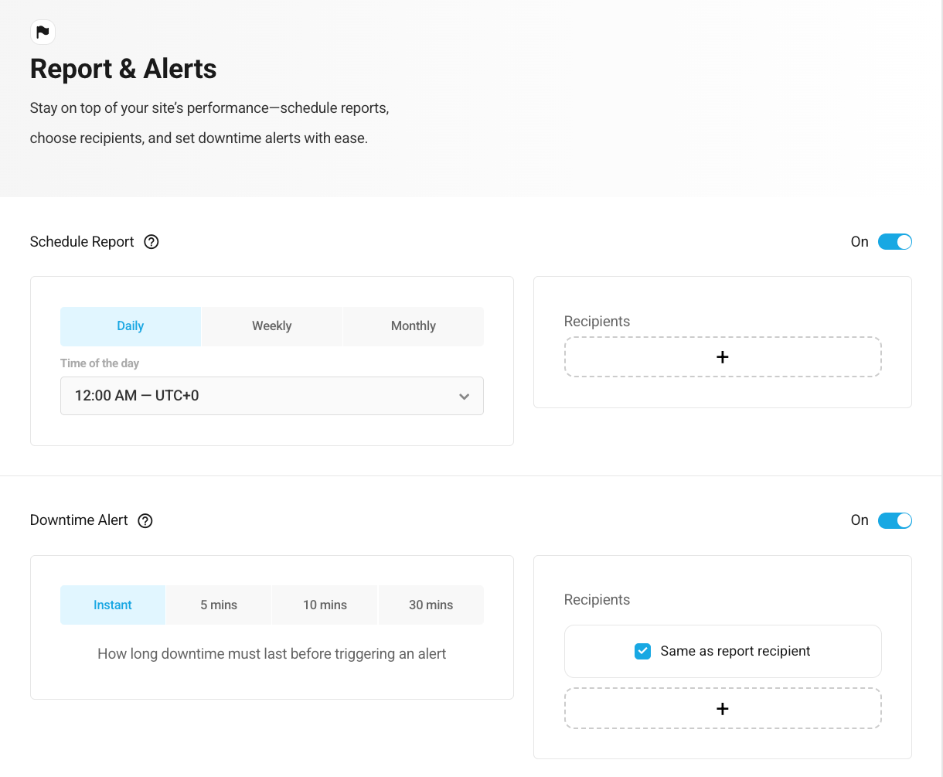Select Instant downtime alert option
This screenshot has width=943, height=777.
point(113,605)
